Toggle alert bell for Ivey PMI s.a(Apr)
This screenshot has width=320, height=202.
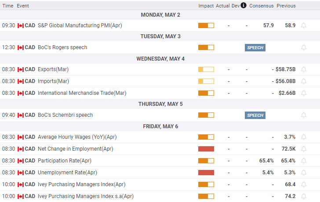click(x=303, y=196)
